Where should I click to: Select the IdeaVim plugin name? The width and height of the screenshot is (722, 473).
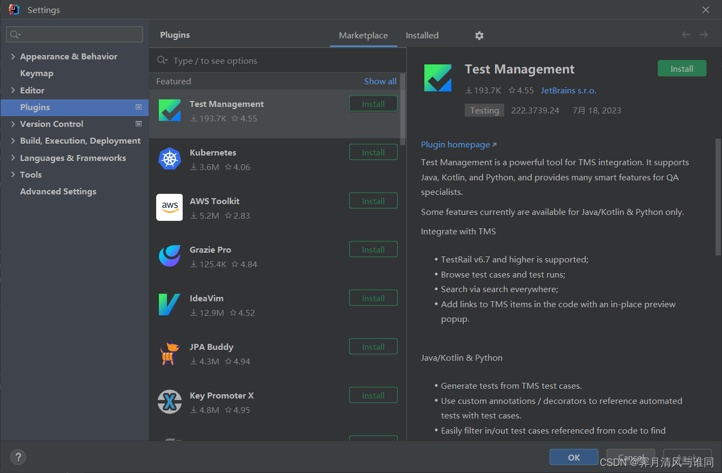(x=206, y=298)
